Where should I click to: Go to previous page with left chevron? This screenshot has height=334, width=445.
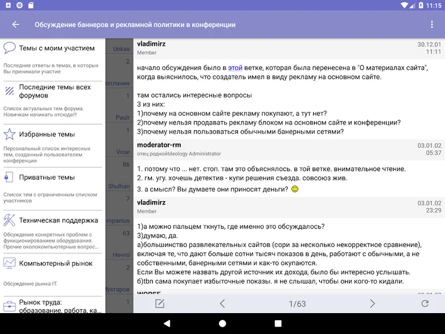222,304
